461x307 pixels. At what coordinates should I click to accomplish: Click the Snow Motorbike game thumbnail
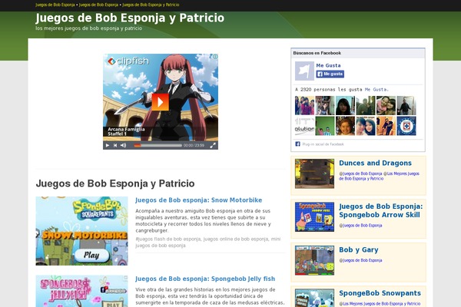pyautogui.click(x=81, y=231)
